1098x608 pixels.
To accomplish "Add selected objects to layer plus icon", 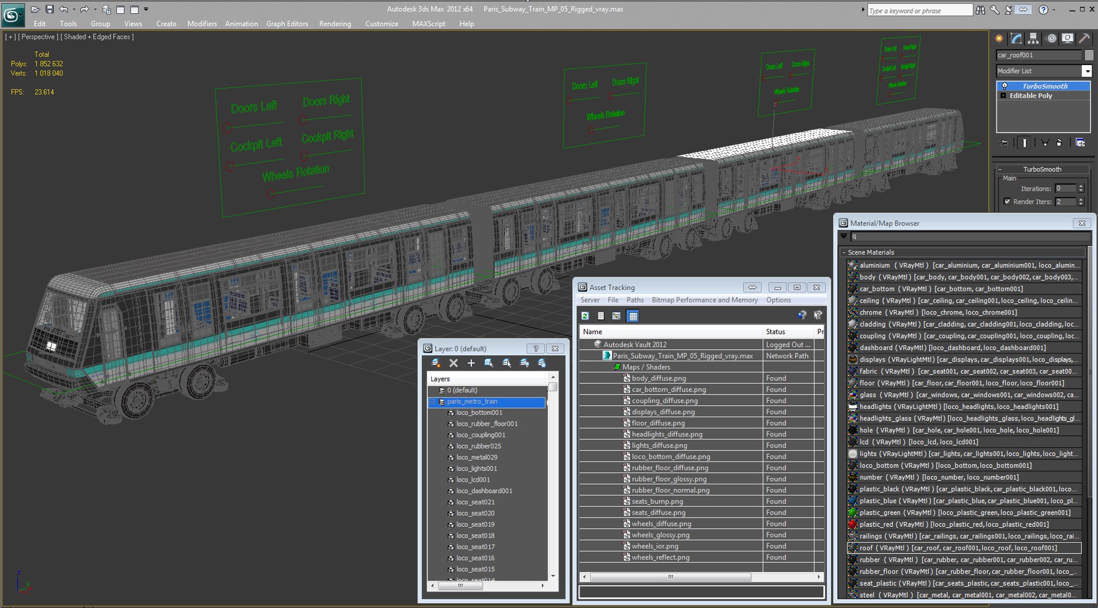I will [471, 363].
